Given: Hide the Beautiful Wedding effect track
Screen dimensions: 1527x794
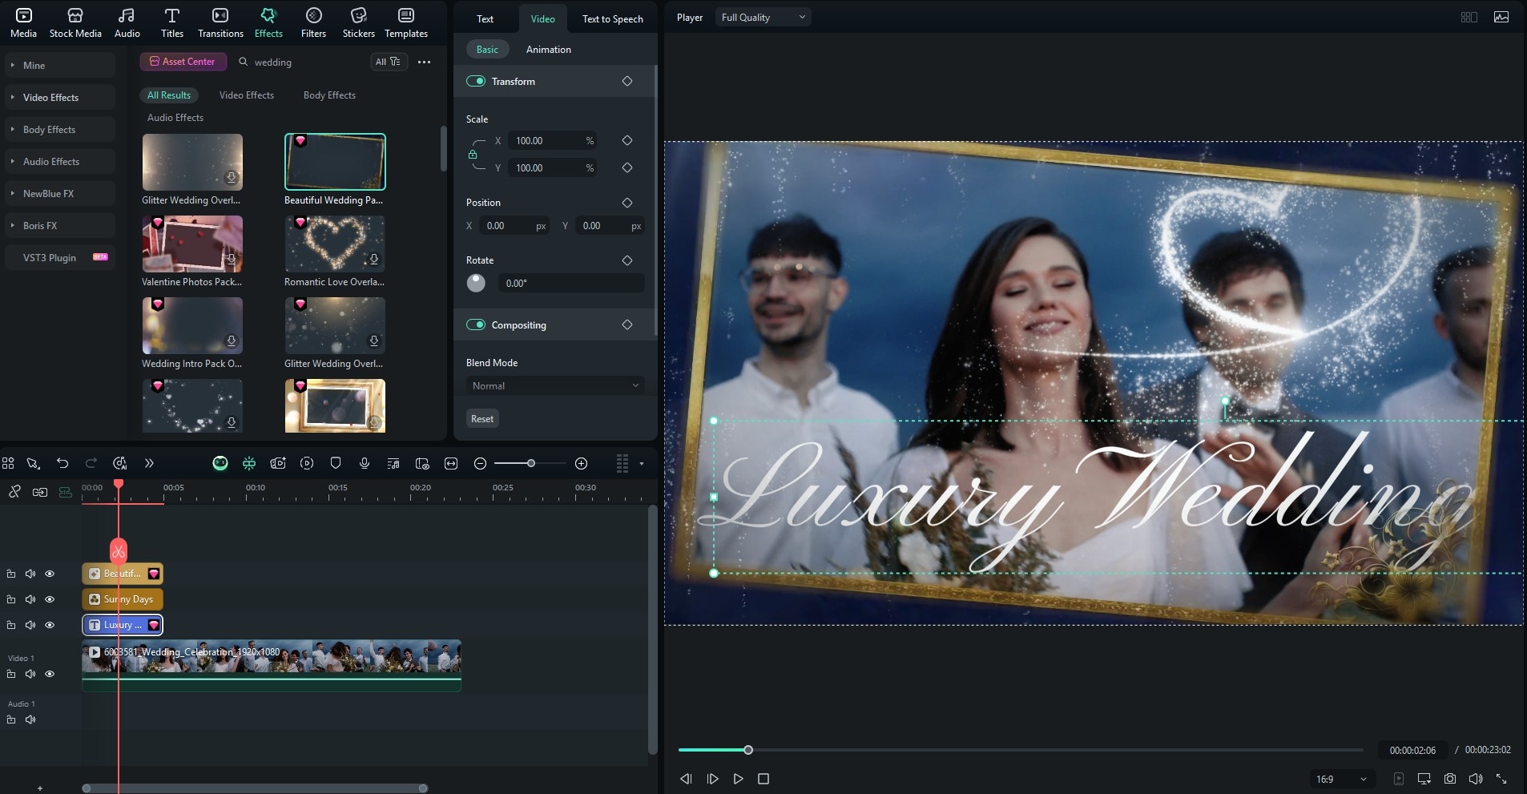Looking at the screenshot, I should point(50,574).
